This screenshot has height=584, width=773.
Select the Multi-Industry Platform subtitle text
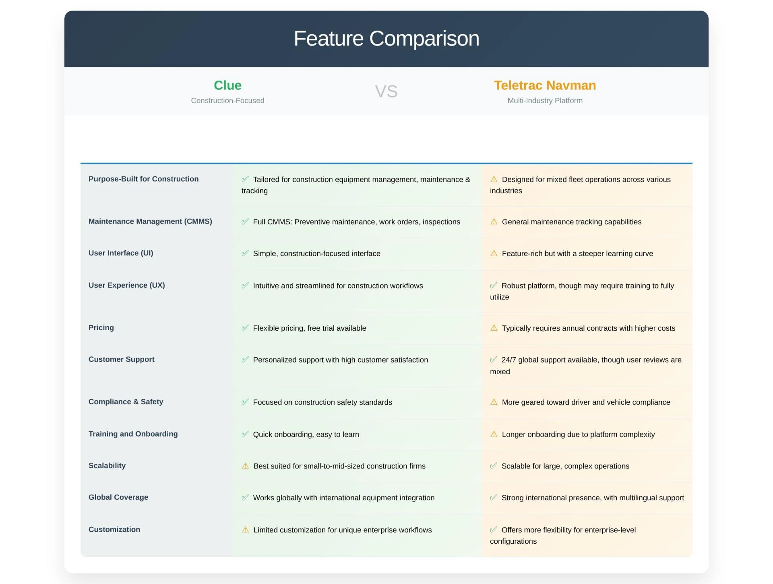coord(544,100)
